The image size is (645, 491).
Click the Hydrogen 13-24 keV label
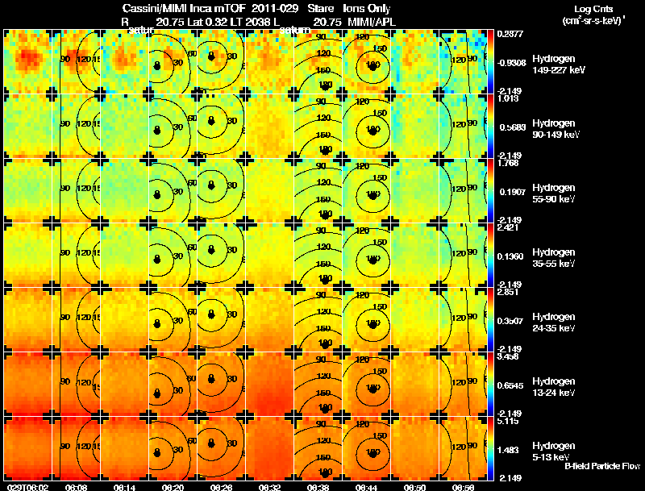tap(554, 387)
